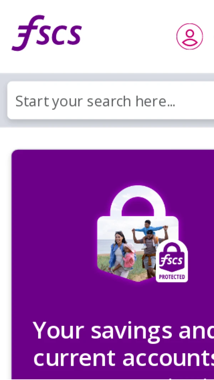Click the stylised 'f' letter of the FSCS logo
Screen dimensions: 214x380
click(x=26, y=33)
